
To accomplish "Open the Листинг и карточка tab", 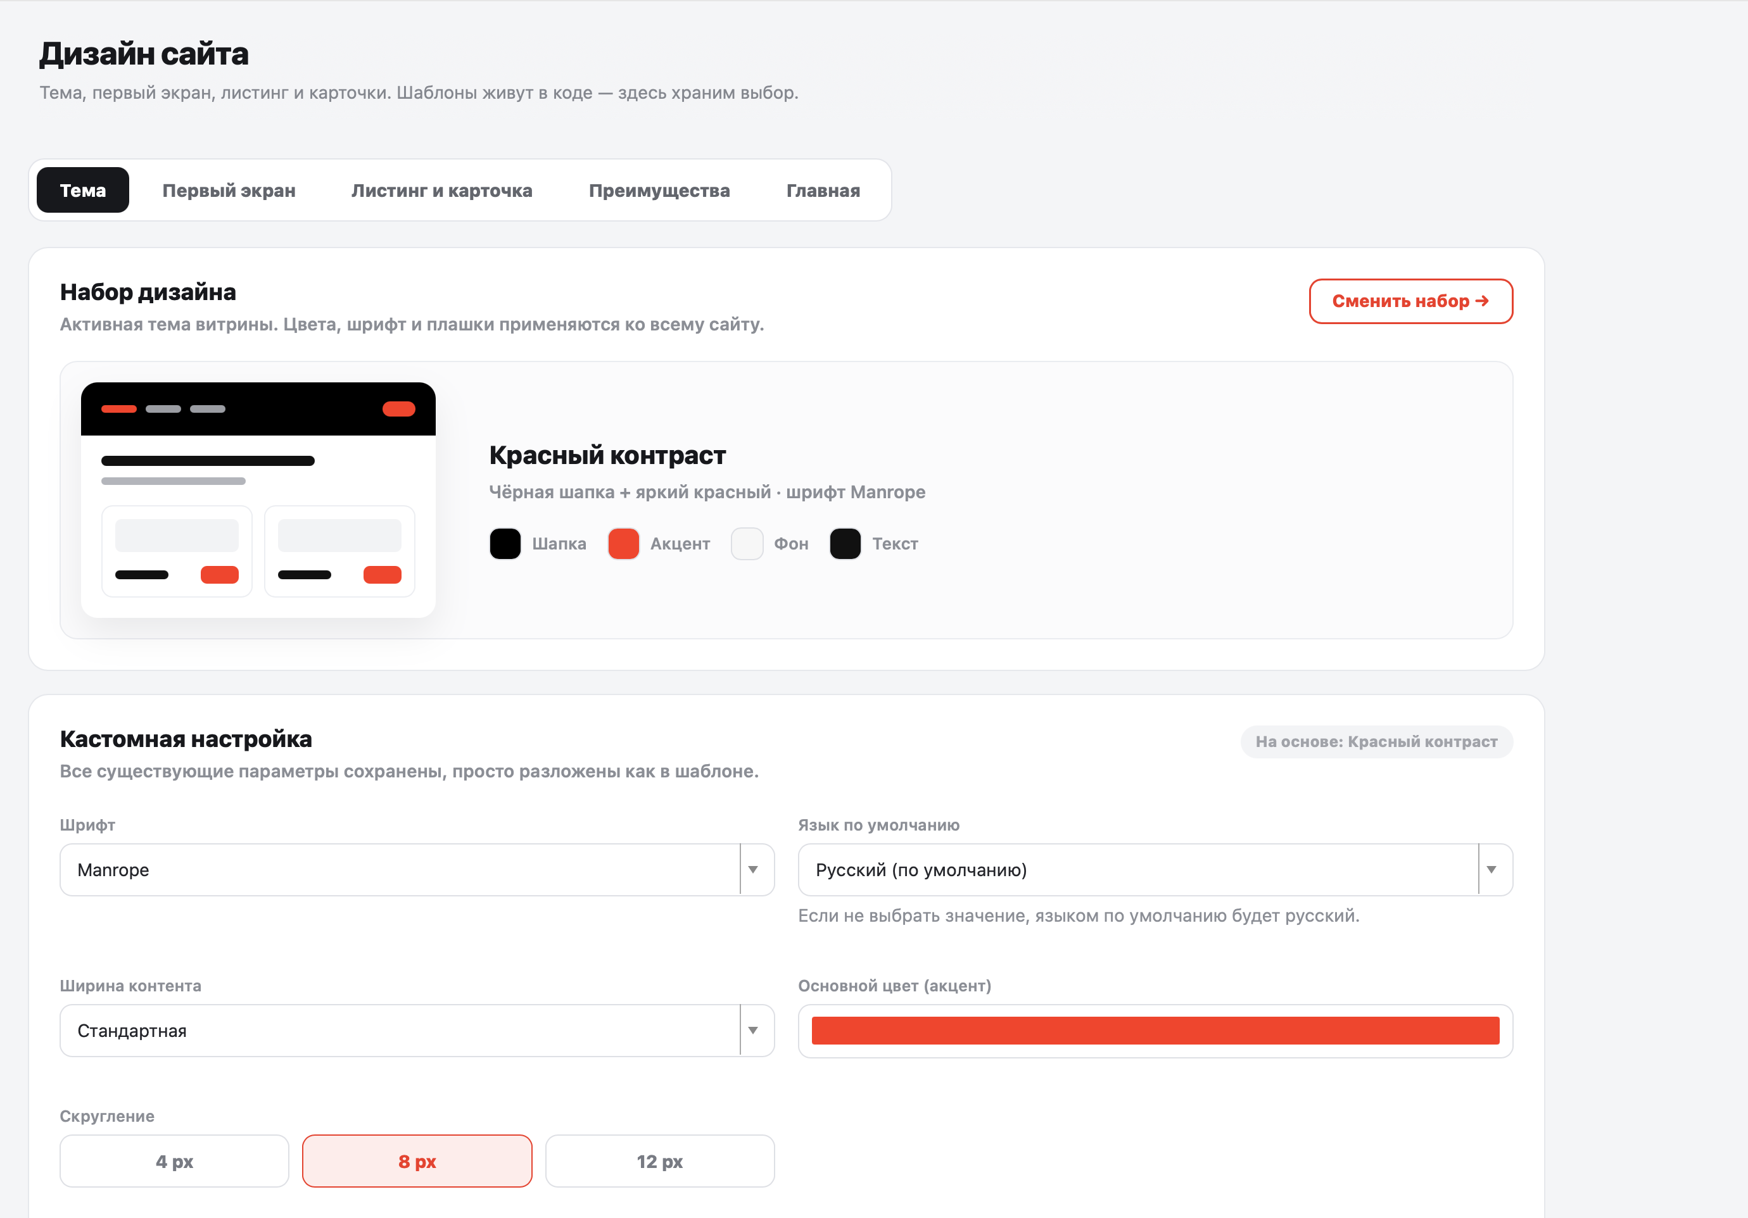I will click(x=441, y=190).
